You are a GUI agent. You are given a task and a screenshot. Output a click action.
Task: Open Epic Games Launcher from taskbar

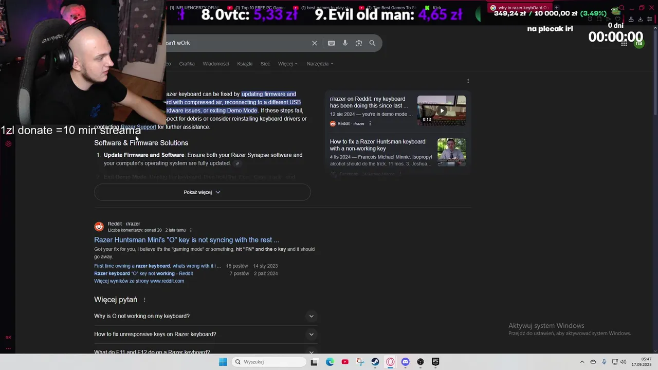(435, 362)
